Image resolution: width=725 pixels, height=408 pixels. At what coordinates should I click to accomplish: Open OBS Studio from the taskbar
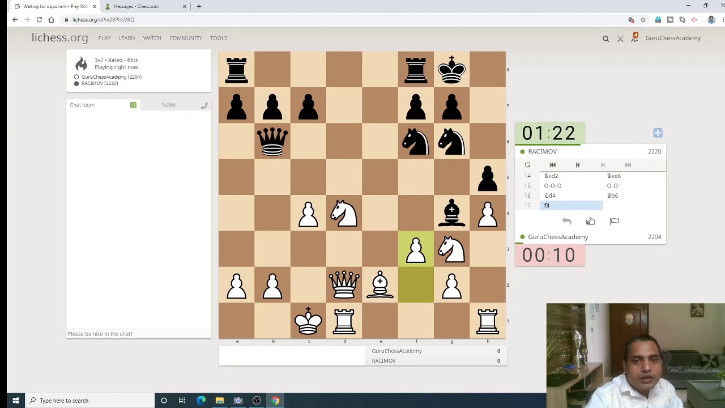coord(257,401)
